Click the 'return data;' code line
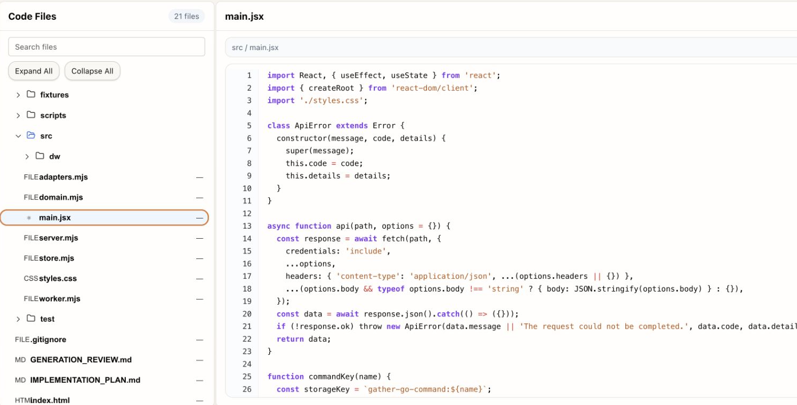 point(304,339)
